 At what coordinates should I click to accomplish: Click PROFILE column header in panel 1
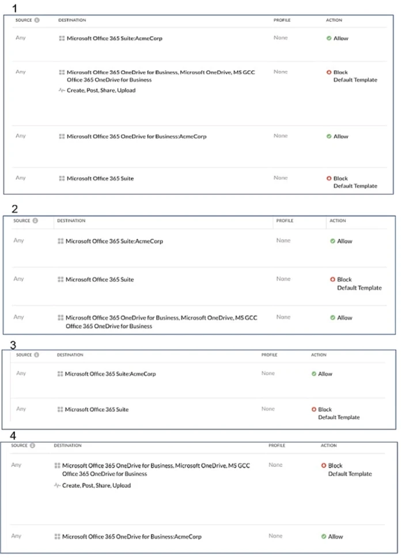(x=282, y=20)
